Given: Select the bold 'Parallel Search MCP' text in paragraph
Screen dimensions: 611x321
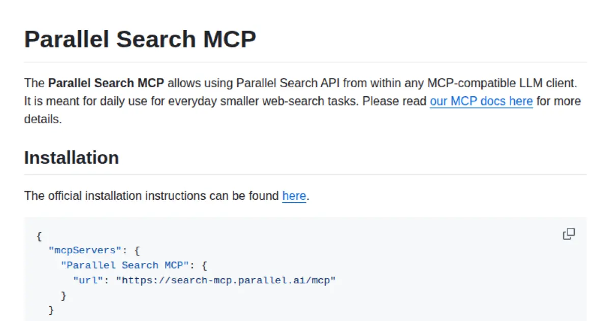Looking at the screenshot, I should tap(106, 83).
